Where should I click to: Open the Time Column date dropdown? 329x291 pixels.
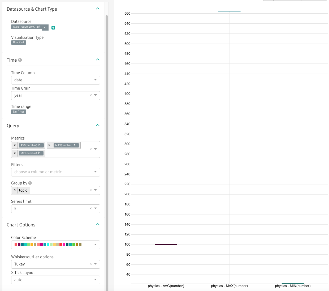tap(55, 80)
